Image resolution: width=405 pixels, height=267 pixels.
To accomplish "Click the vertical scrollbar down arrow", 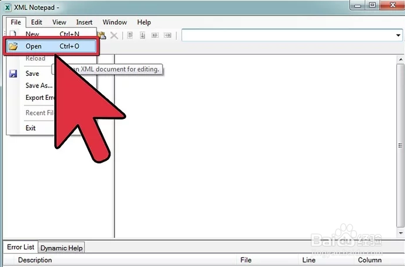I will [400, 233].
